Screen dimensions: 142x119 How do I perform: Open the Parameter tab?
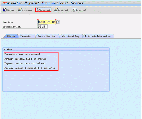coord(26,36)
